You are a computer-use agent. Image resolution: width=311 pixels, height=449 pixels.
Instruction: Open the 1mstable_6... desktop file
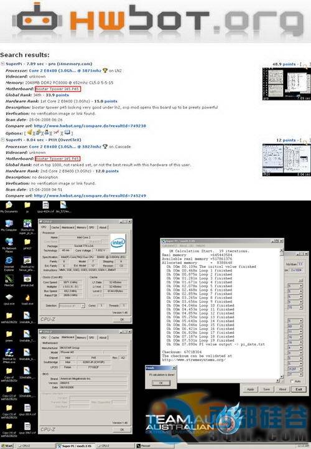[27, 318]
